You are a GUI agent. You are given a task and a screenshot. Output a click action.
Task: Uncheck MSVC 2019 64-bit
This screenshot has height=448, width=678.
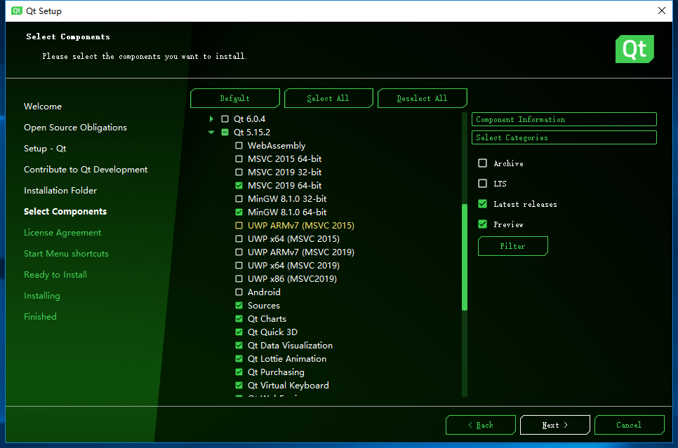239,185
